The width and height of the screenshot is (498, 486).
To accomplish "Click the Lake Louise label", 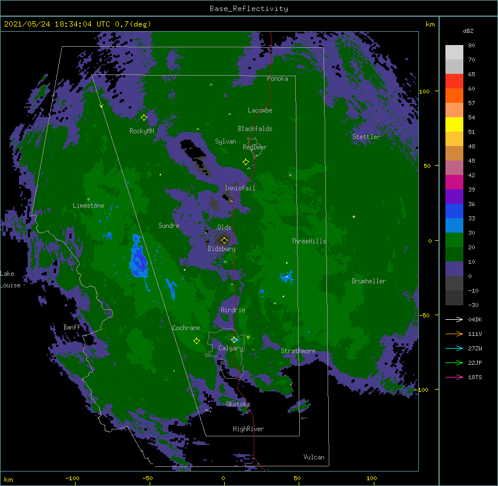I will (10, 279).
